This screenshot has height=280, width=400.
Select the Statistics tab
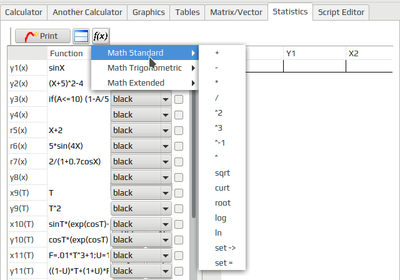pos(290,12)
